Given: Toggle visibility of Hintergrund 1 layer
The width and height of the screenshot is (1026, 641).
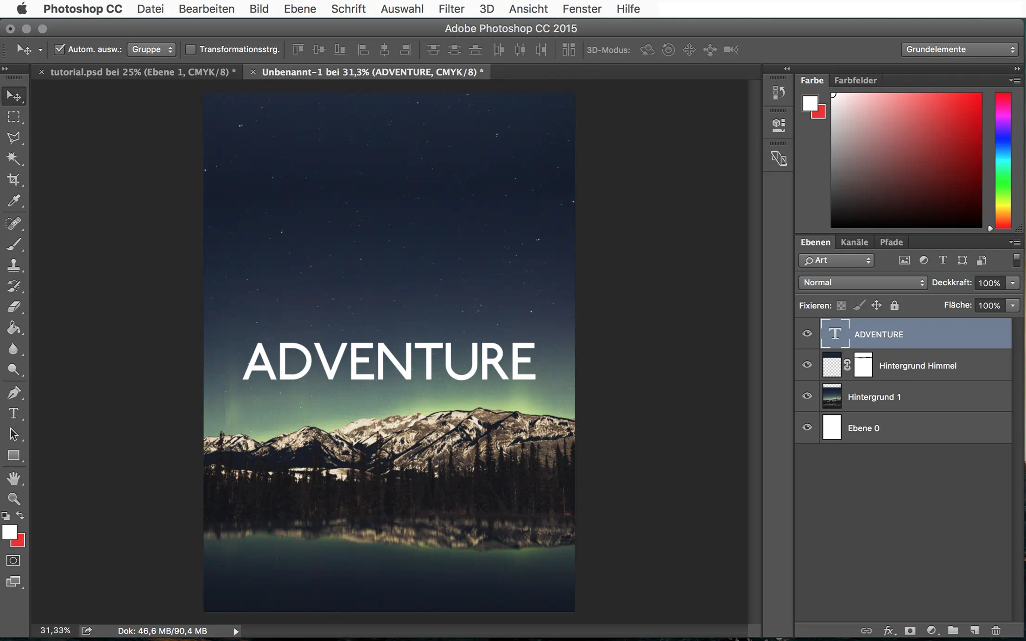Looking at the screenshot, I should tap(807, 396).
